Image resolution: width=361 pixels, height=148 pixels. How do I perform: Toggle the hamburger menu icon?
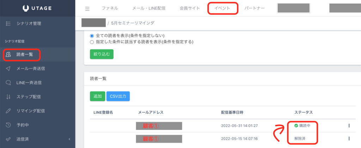tap(87, 8)
